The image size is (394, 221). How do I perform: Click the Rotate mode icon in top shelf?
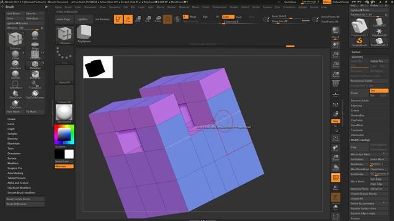158,19
